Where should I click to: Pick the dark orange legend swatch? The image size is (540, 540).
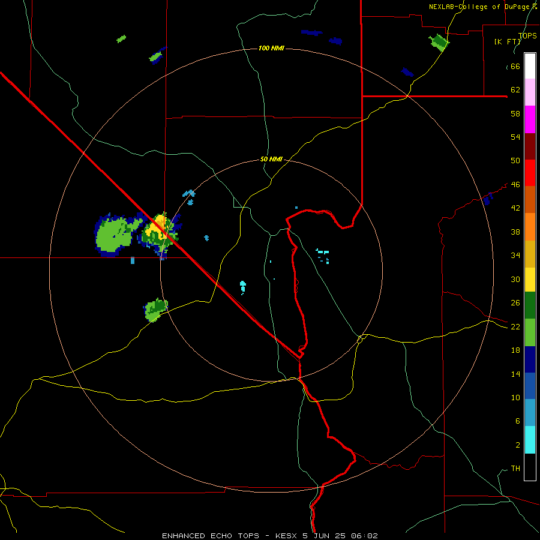530,199
